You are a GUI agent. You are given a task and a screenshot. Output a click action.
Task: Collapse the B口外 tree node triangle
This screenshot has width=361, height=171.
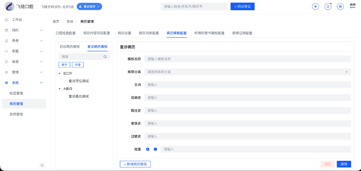pyautogui.click(x=60, y=74)
